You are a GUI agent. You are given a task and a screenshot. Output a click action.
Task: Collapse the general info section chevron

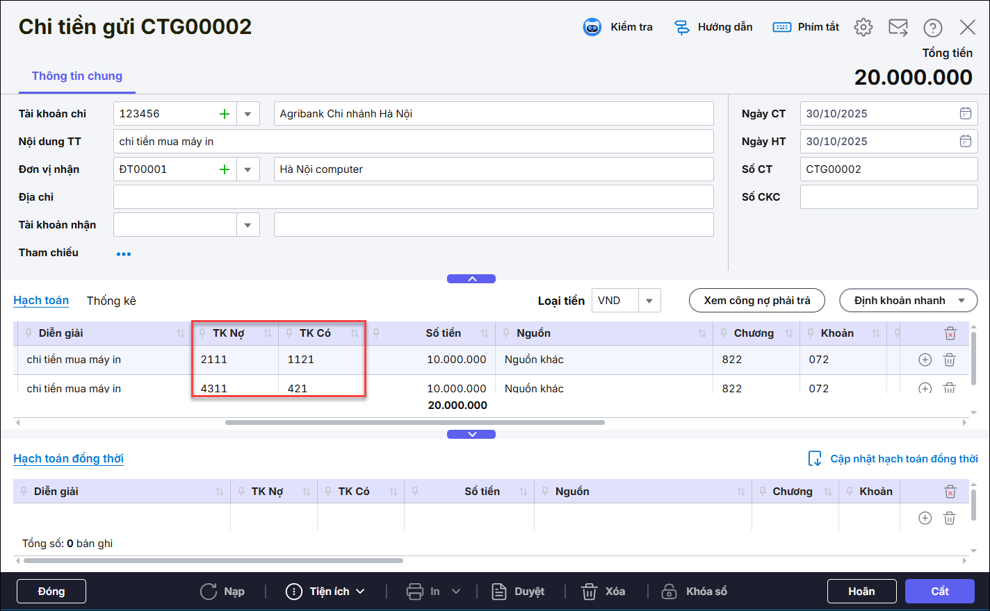coord(471,279)
